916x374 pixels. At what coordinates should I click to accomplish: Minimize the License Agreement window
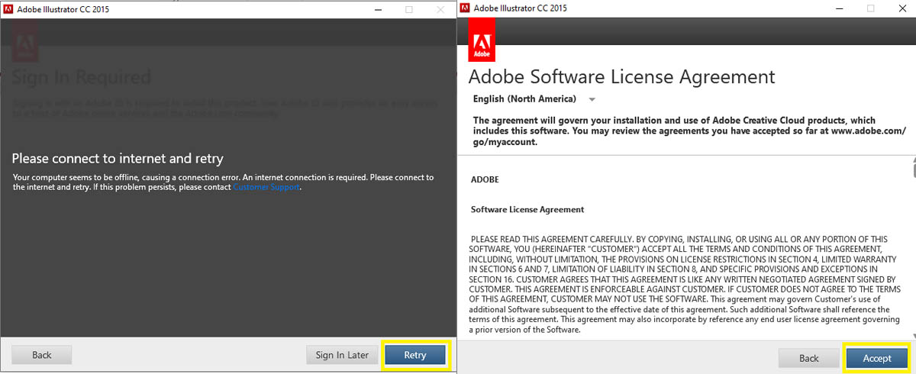pos(839,8)
